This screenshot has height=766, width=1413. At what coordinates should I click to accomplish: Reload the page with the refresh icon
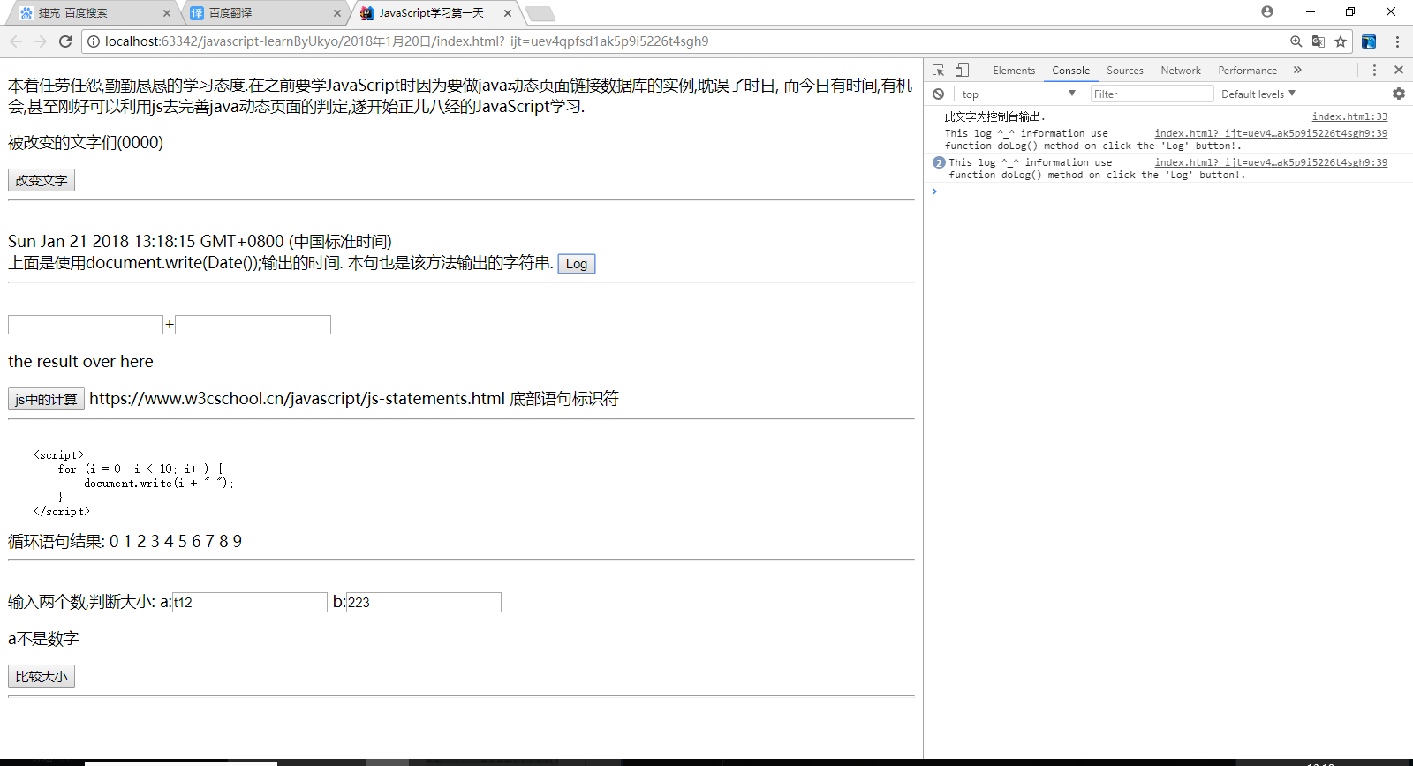pyautogui.click(x=65, y=41)
